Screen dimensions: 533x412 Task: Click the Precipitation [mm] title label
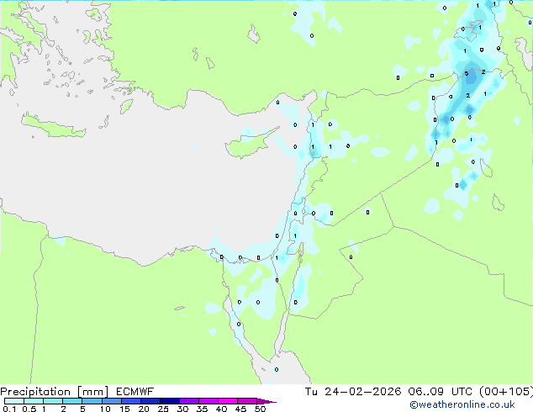tap(54, 392)
